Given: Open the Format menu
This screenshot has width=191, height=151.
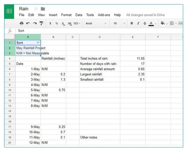Looking at the screenshot, I should pos(66,15).
